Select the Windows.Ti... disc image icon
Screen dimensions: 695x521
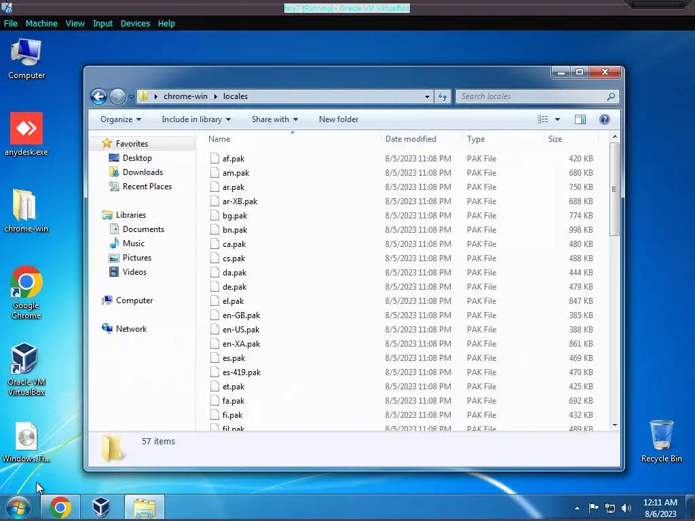coord(26,442)
